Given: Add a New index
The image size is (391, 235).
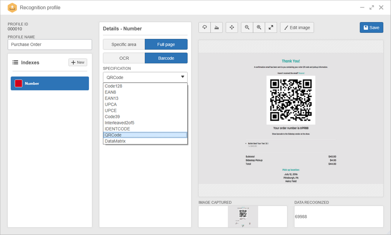Looking at the screenshot, I should tap(78, 62).
